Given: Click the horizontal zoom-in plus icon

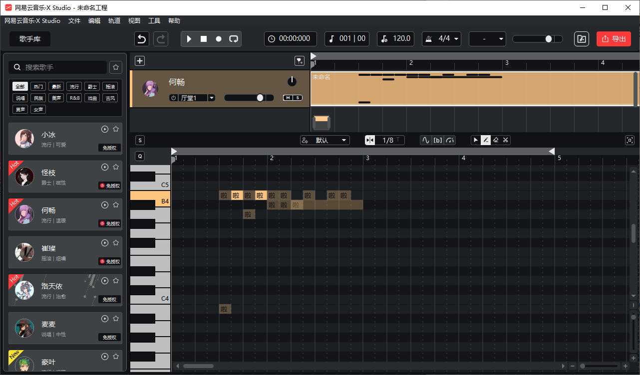Looking at the screenshot, I should pyautogui.click(x=626, y=366).
